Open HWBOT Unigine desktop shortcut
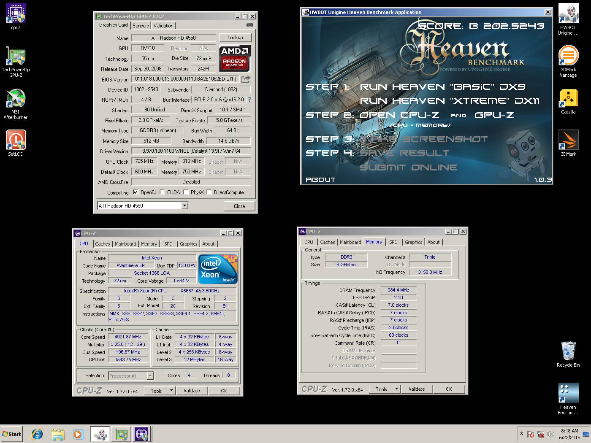The width and height of the screenshot is (591, 443). 568,19
